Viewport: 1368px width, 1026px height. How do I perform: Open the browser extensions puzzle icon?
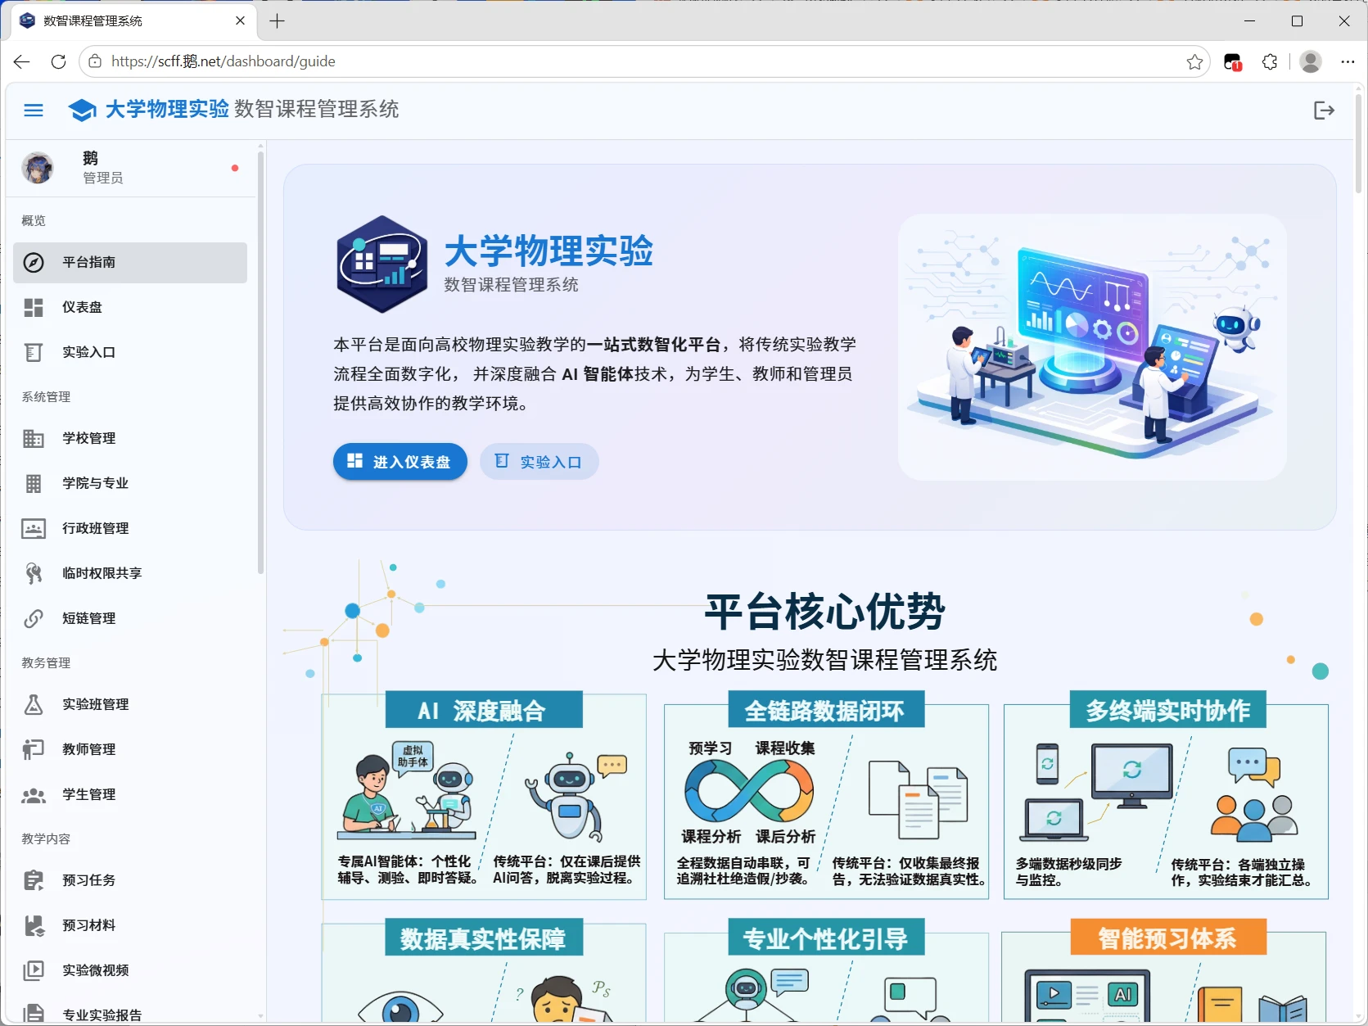(x=1270, y=61)
